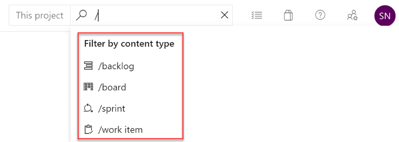Image resolution: width=399 pixels, height=142 pixels.
Task: Click the board grid icon
Action: (88, 87)
